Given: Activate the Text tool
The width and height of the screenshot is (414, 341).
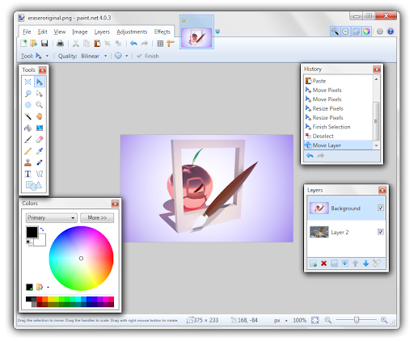Looking at the screenshot, I should 28,174.
